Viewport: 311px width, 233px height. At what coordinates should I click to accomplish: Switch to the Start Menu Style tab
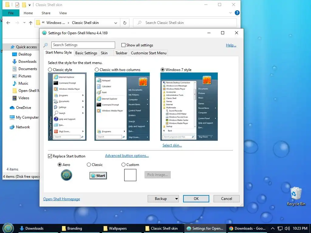tap(59, 52)
